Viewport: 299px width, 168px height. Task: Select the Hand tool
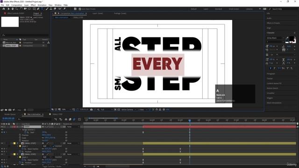coord(13,9)
